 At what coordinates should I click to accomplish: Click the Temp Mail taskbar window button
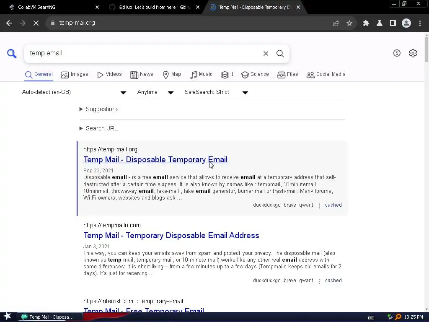(x=50, y=317)
